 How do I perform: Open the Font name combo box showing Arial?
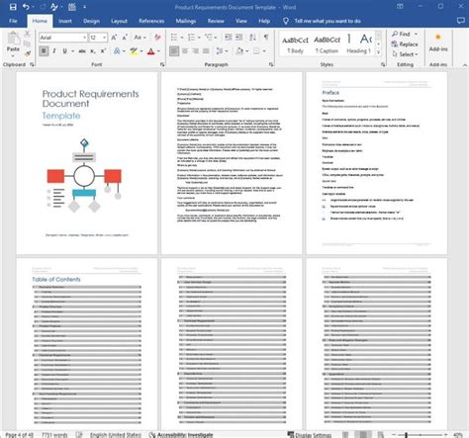(62, 38)
